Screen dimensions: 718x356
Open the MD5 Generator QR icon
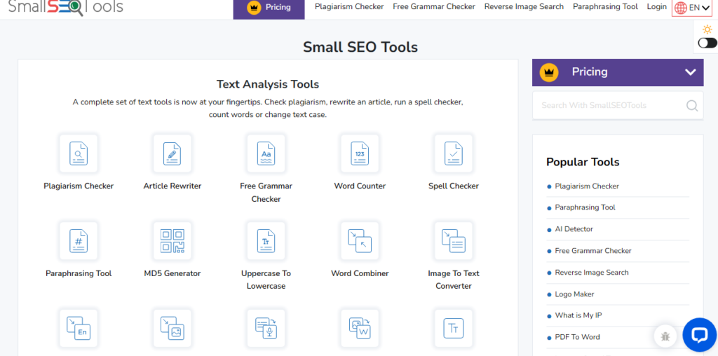[x=172, y=240]
